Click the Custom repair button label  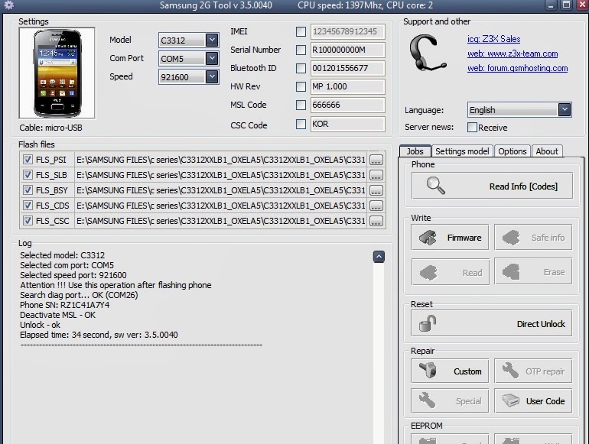467,371
